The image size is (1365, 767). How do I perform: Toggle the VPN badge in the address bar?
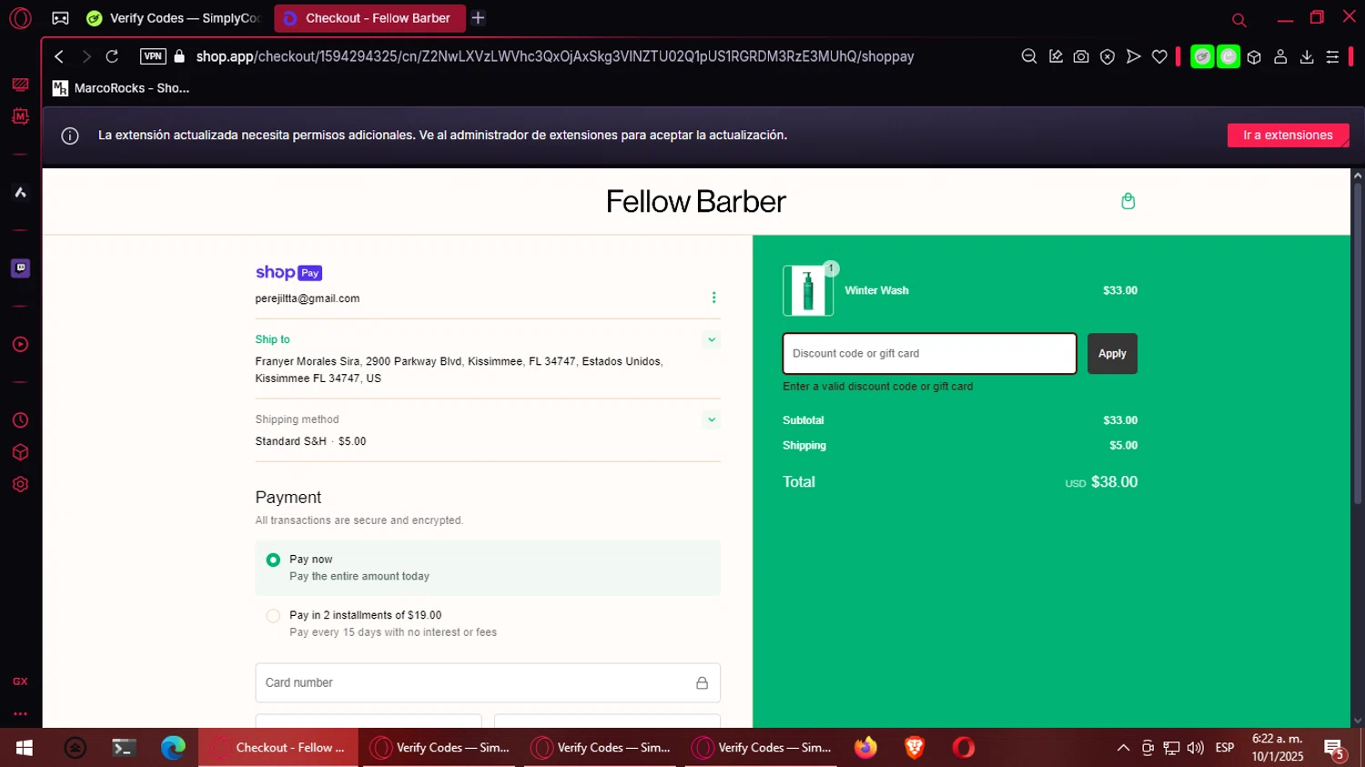click(153, 56)
